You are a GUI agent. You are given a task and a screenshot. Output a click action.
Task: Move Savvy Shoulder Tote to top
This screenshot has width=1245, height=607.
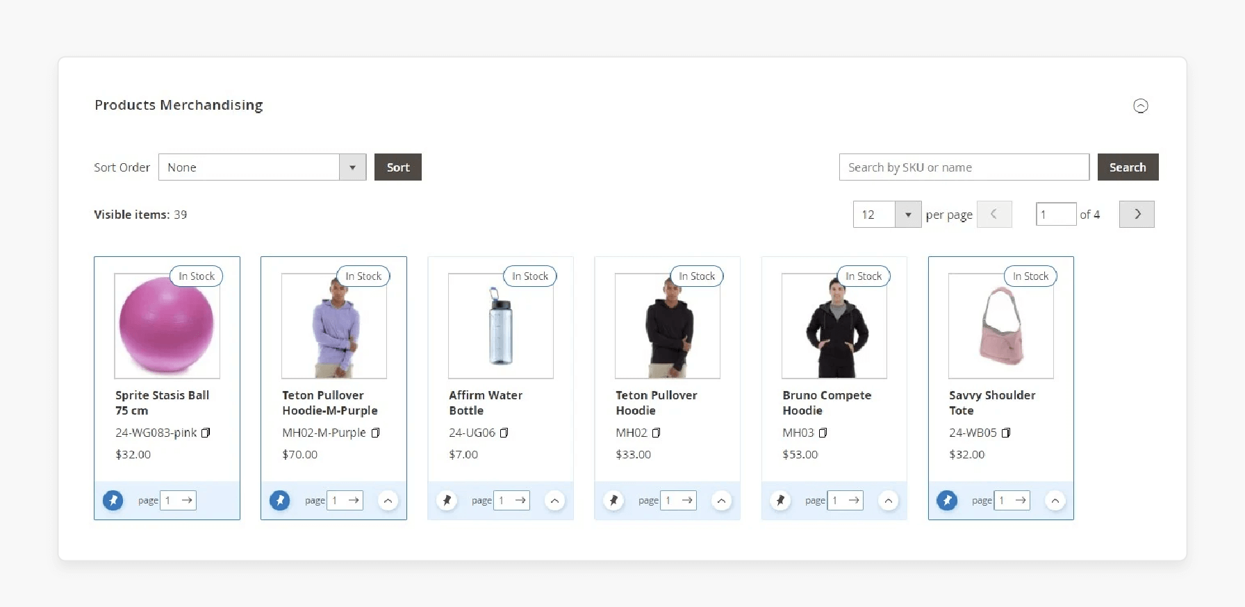tap(1055, 500)
